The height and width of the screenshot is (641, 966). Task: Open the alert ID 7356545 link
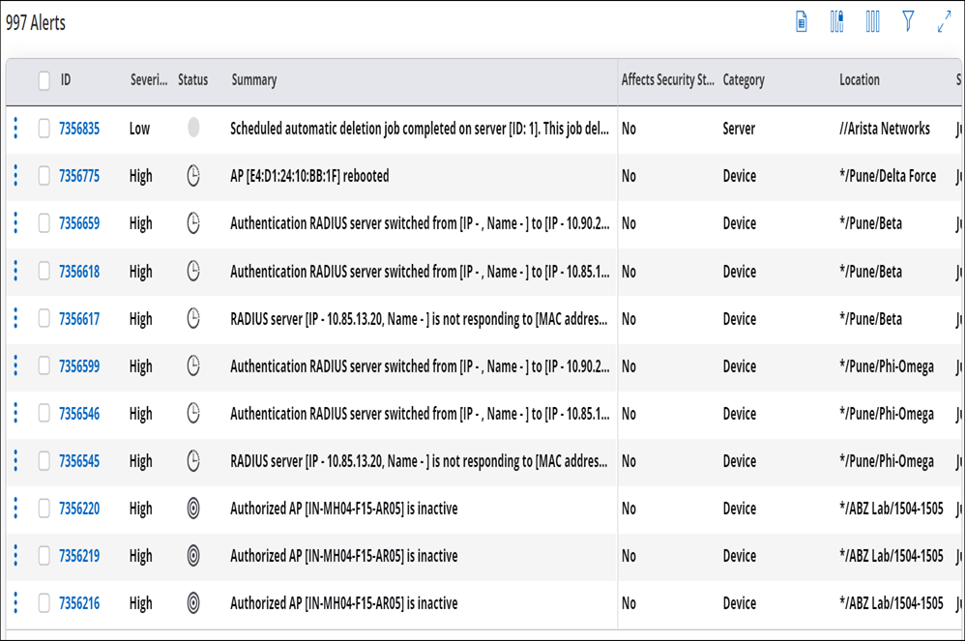coord(79,460)
